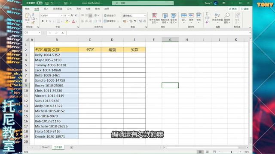Toggle Align Left in alignment group
Viewport: 275px width, 154px height.
click(x=82, y=21)
